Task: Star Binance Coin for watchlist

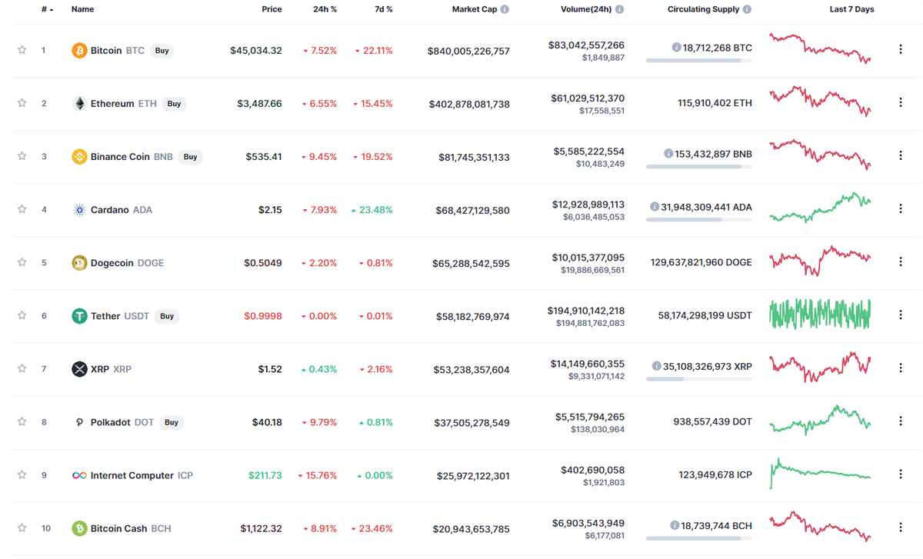Action: (x=22, y=156)
